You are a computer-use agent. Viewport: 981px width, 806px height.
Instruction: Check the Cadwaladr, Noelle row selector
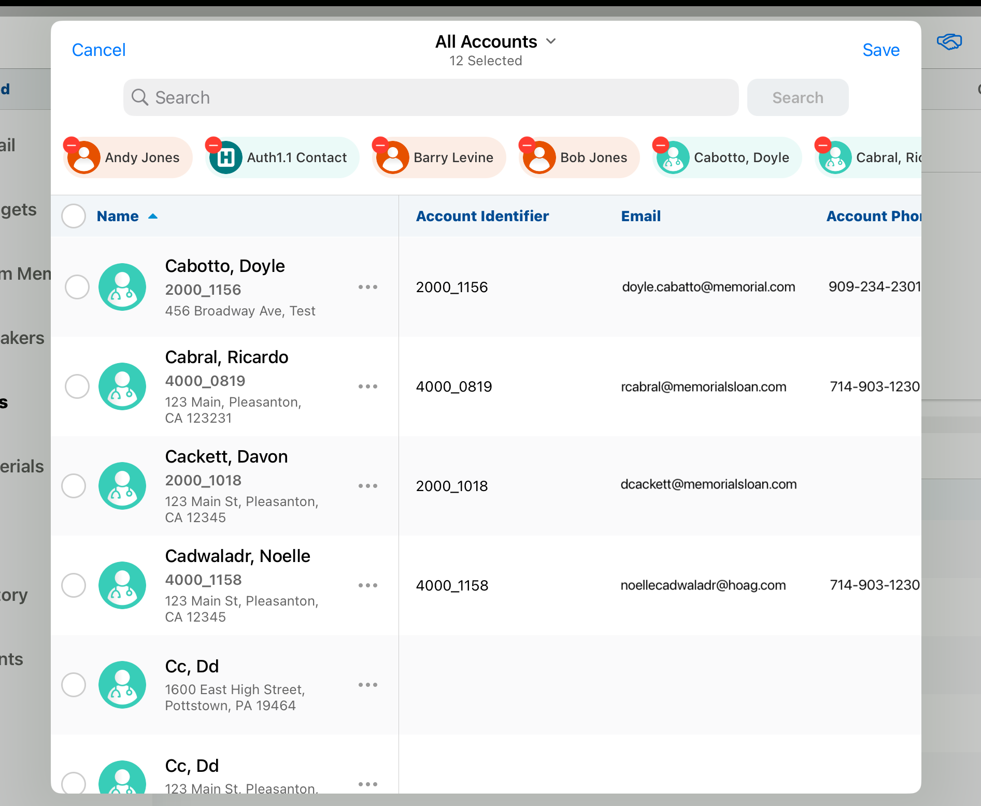point(74,585)
